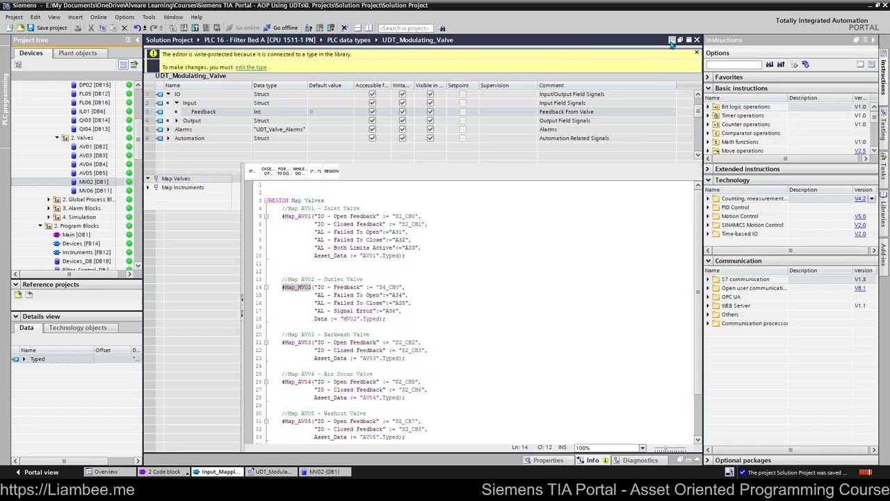Click the Save project toolbar button
This screenshot has width=890, height=501.
(47, 28)
